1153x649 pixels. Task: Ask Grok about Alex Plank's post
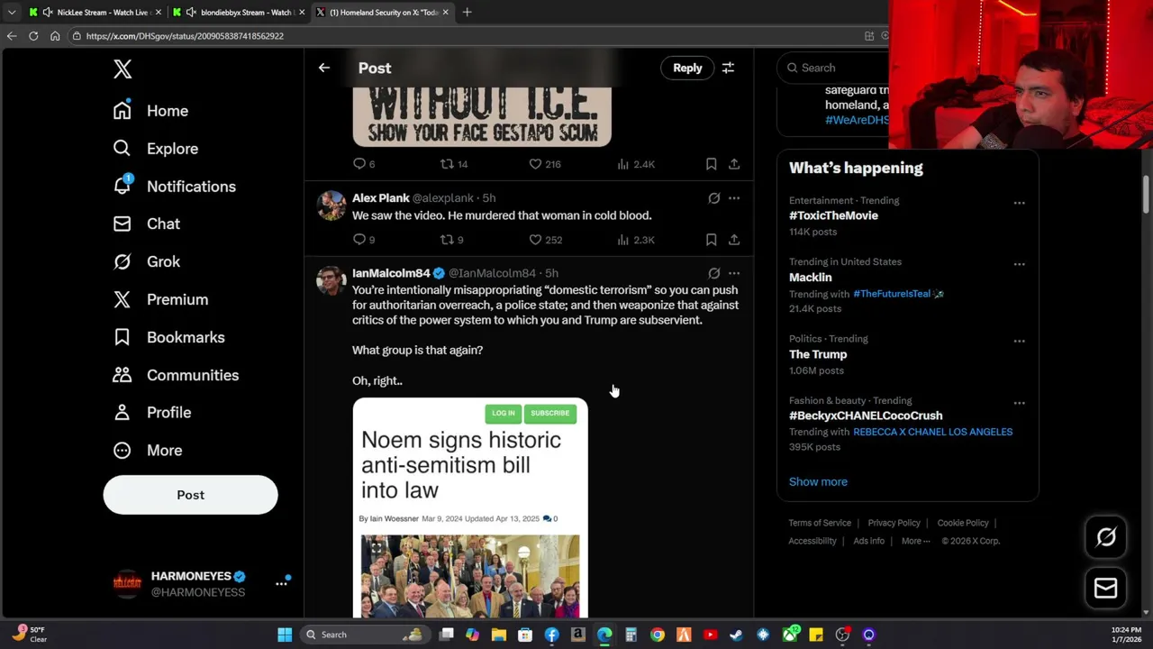pos(714,198)
